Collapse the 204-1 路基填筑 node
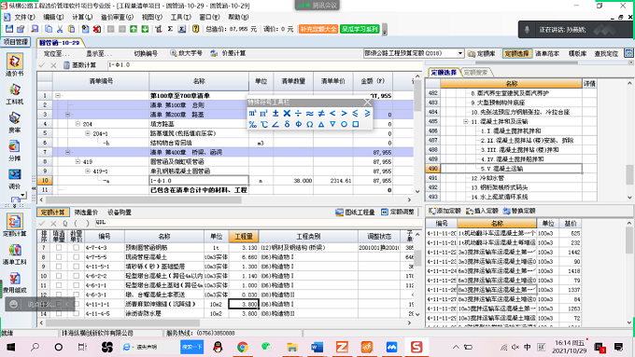This screenshot has height=357, width=635. point(88,133)
